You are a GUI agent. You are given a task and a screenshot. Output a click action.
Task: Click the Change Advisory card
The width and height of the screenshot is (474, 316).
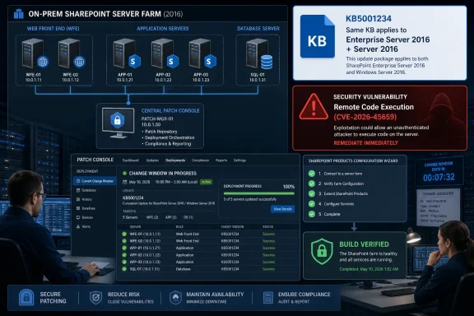click(x=438, y=207)
